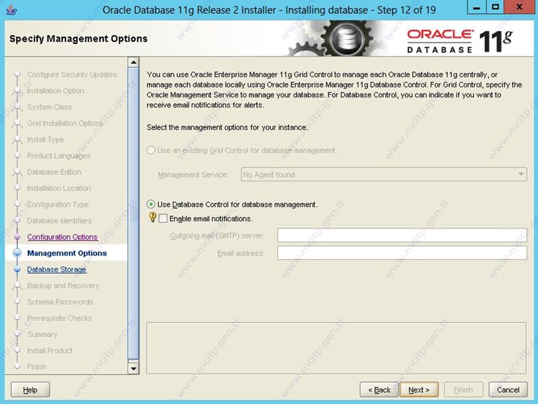Screen dimensions: 538x404
Task: Enable email notifications checkbox
Action: click(x=163, y=218)
